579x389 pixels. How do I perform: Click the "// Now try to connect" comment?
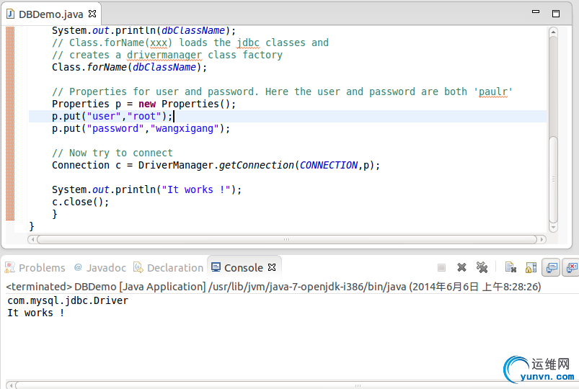112,153
